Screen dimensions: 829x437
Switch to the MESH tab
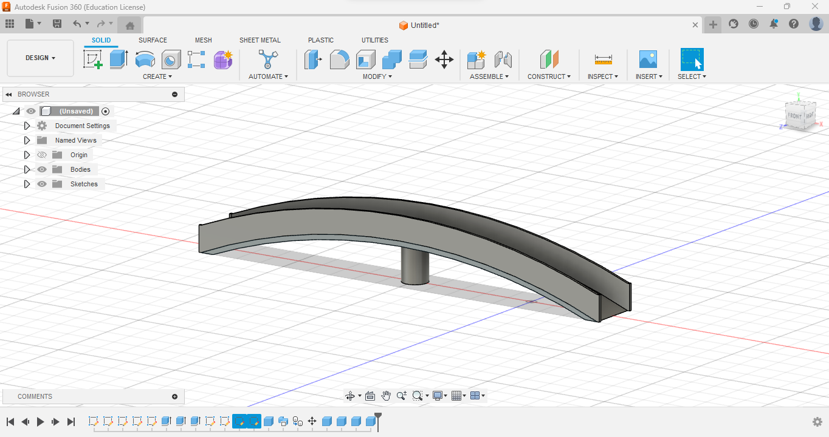point(204,40)
